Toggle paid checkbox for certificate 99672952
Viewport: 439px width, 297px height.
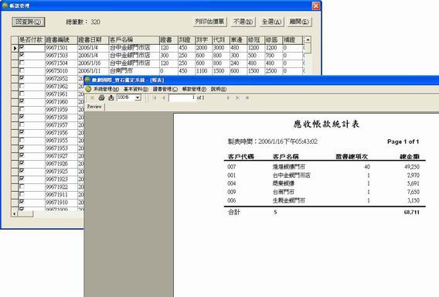pyautogui.click(x=22, y=78)
